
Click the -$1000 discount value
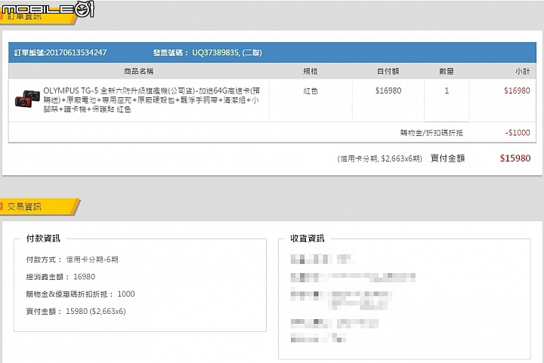518,133
